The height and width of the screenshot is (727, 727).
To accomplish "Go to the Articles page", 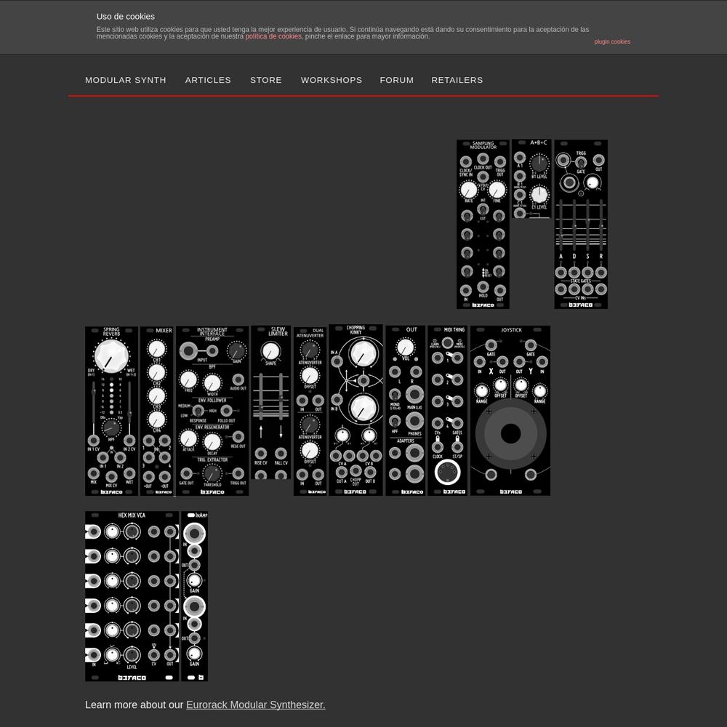I will [x=208, y=80].
